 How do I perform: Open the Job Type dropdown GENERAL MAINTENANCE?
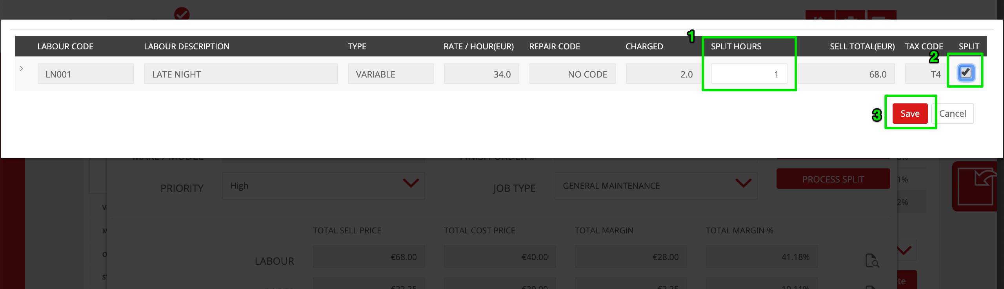pos(656,186)
